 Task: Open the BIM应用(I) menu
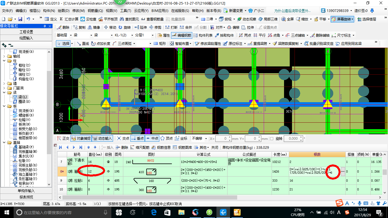click(x=160, y=11)
